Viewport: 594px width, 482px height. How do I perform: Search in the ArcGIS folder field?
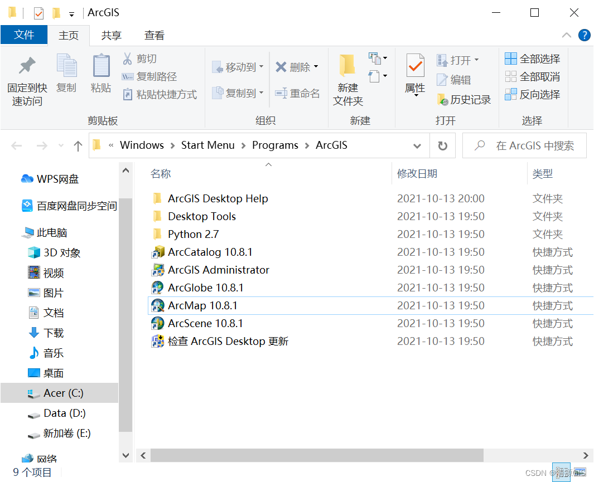[x=525, y=145]
